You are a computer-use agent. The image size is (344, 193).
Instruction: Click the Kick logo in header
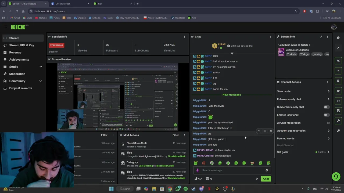(20, 27)
